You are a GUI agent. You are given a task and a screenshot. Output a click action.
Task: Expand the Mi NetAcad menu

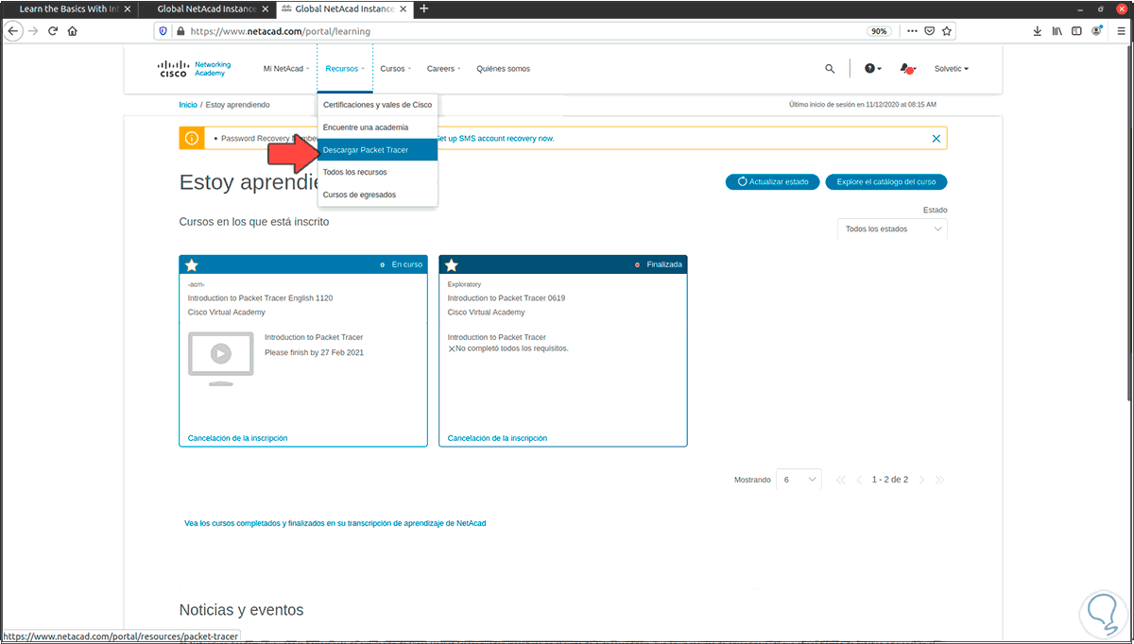[x=285, y=69]
